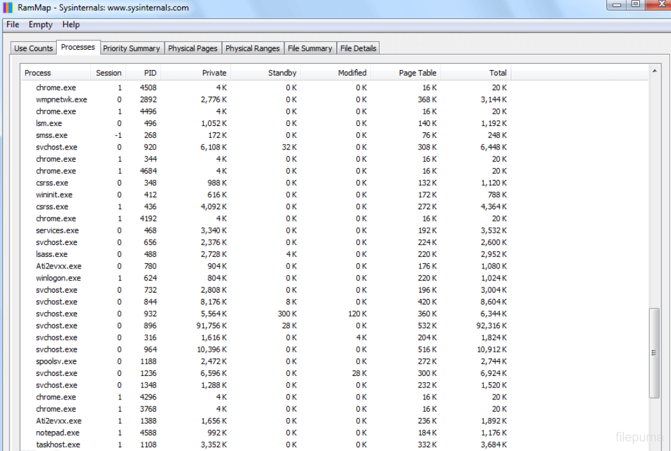Click the scroll up arrow of list
This screenshot has height=451, width=671.
[655, 71]
